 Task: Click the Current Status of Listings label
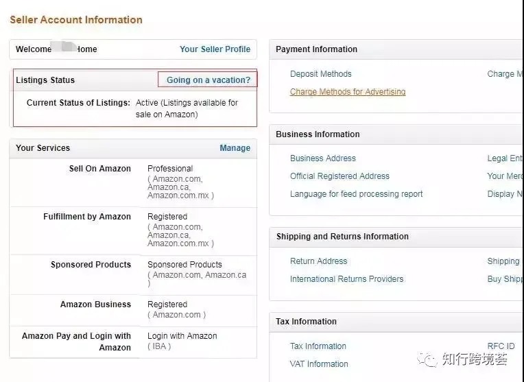(79, 103)
